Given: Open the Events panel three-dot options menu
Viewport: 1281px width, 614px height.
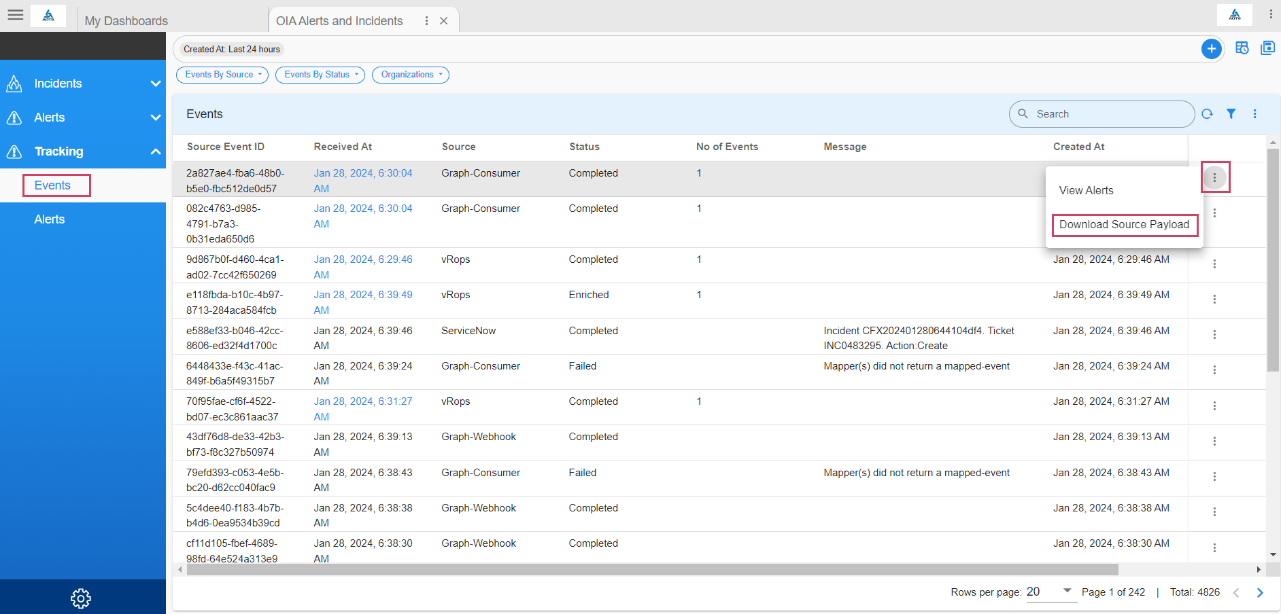Looking at the screenshot, I should click(1254, 114).
